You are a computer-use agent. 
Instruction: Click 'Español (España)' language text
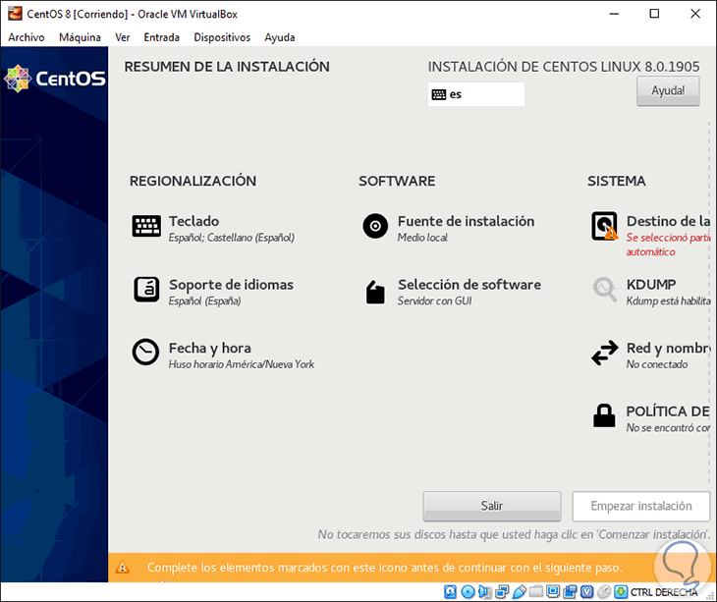(x=204, y=301)
